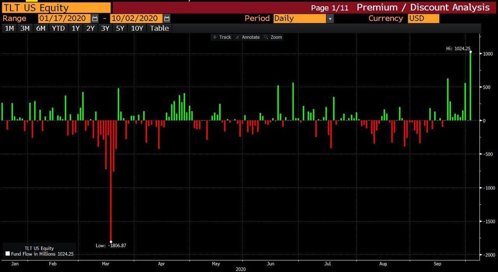This screenshot has width=498, height=272.
Task: Switch to the Table view
Action: pyautogui.click(x=160, y=28)
